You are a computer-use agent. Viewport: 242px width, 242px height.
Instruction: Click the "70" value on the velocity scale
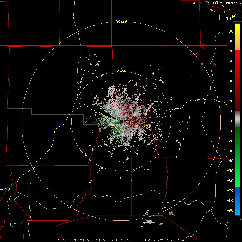(231, 51)
